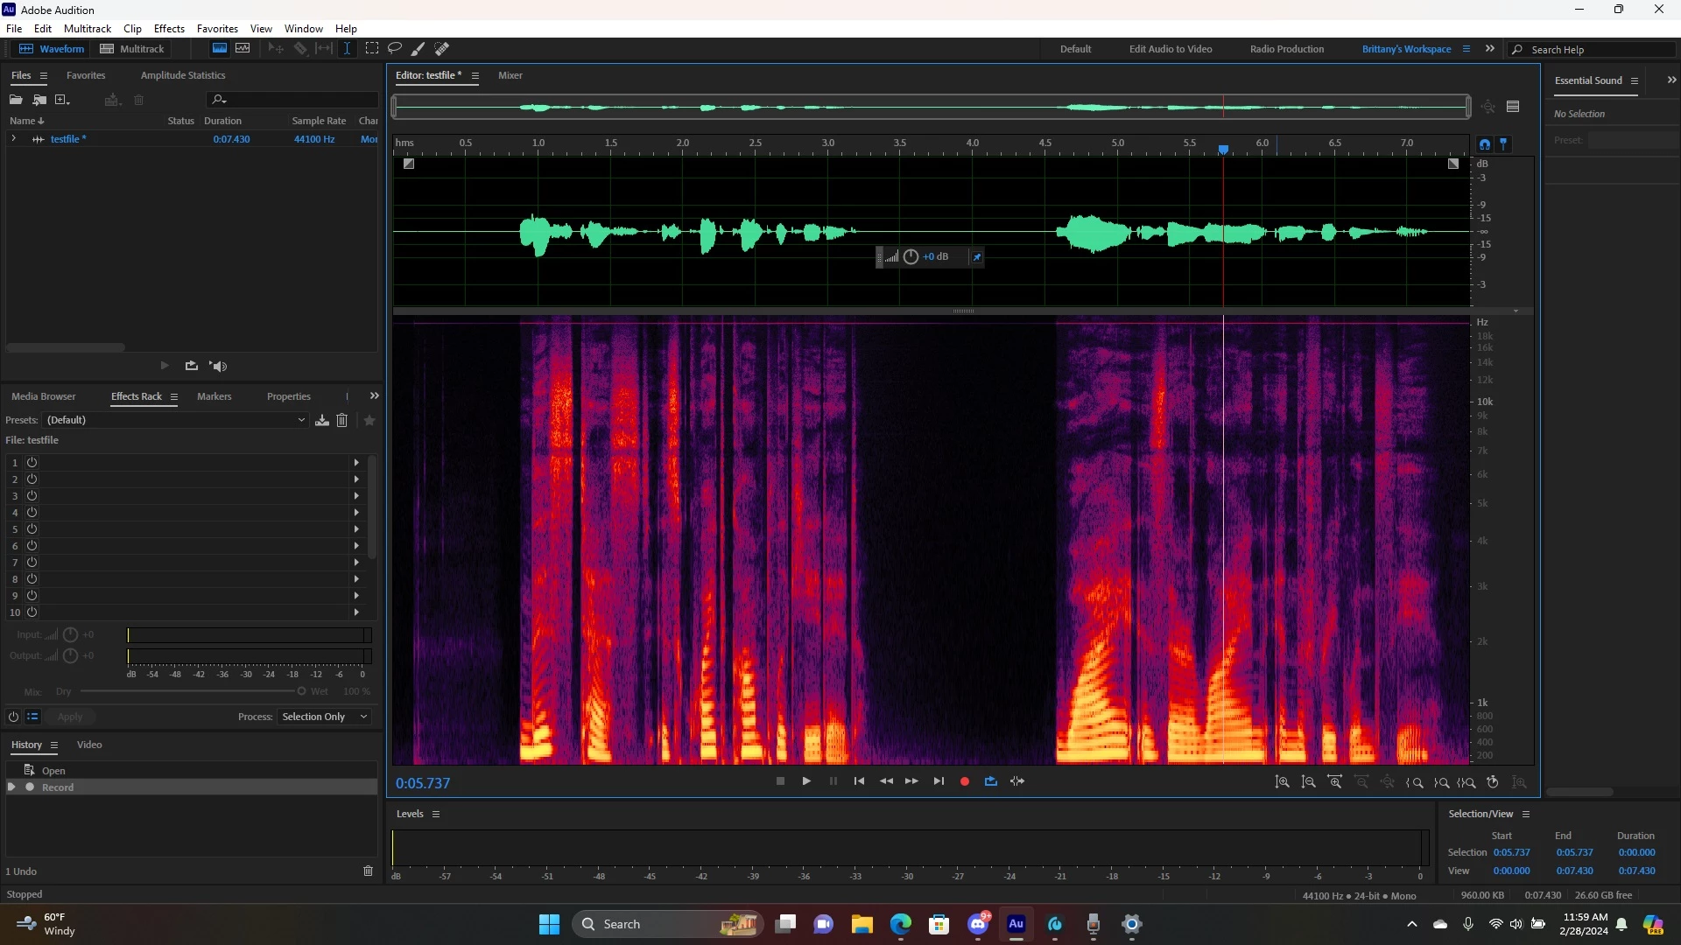Image resolution: width=1681 pixels, height=945 pixels.
Task: Select the Lasso Selection tool
Action: (395, 49)
